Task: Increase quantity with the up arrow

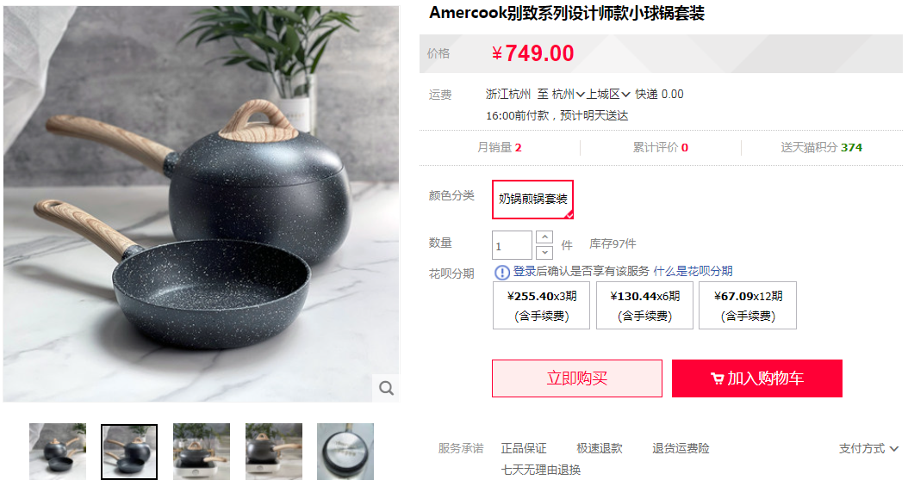Action: tap(544, 237)
